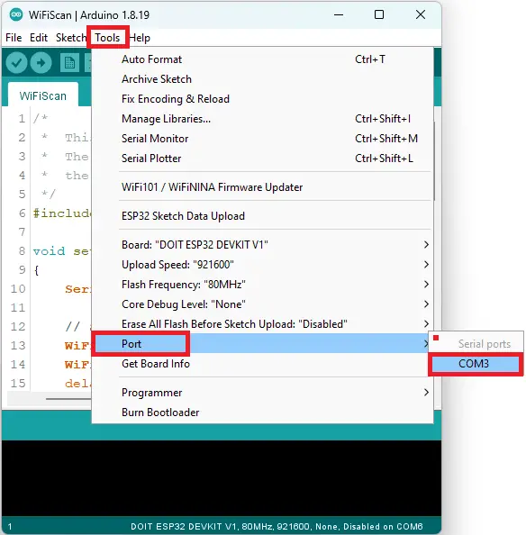Open the File menu

coord(14,38)
